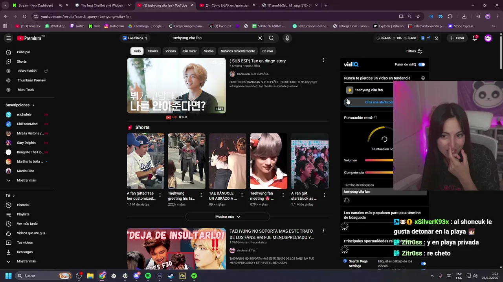
Task: Select the Shorts filter chip
Action: click(x=153, y=51)
